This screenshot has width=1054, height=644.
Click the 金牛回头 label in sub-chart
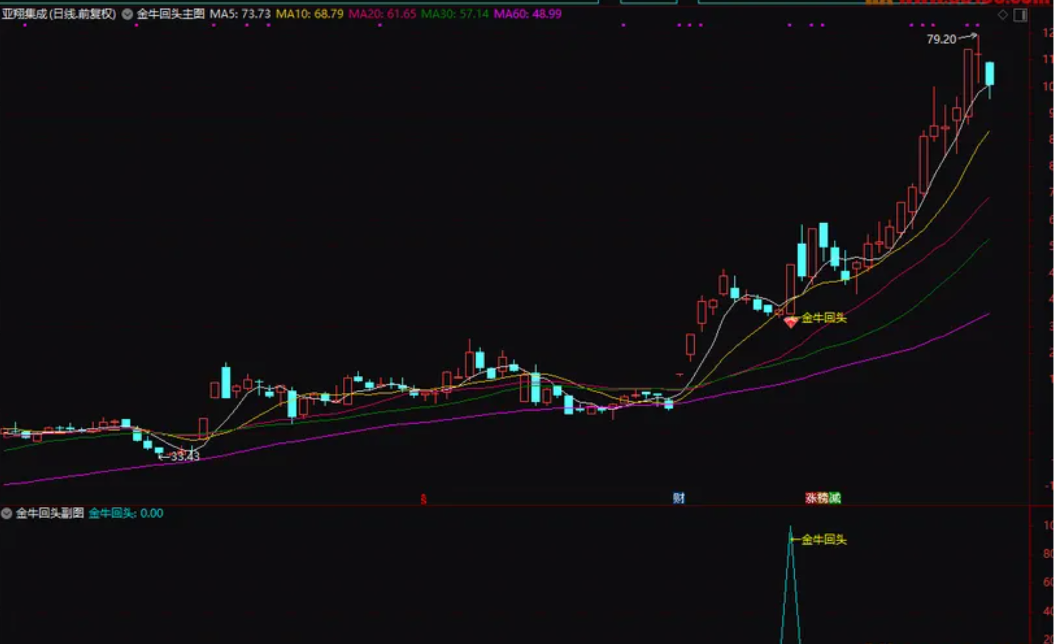click(824, 540)
